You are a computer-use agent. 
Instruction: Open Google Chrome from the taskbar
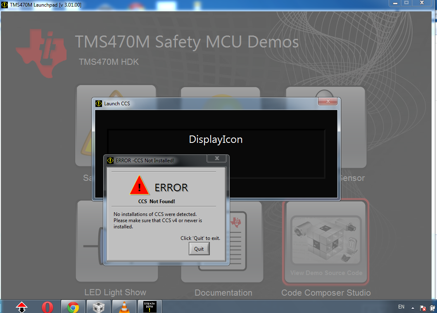coord(73,306)
